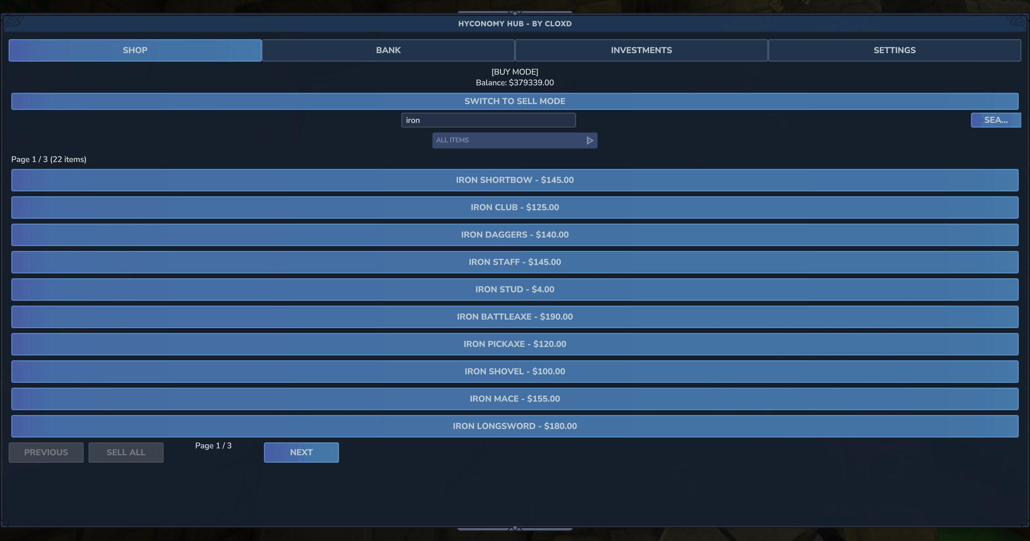The height and width of the screenshot is (541, 1030).
Task: Click the Iron Pickaxe item
Action: 514,344
